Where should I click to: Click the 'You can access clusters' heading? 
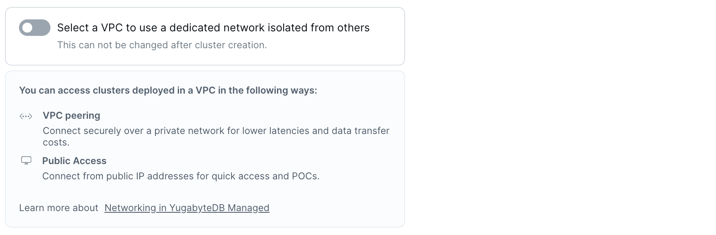(x=168, y=90)
